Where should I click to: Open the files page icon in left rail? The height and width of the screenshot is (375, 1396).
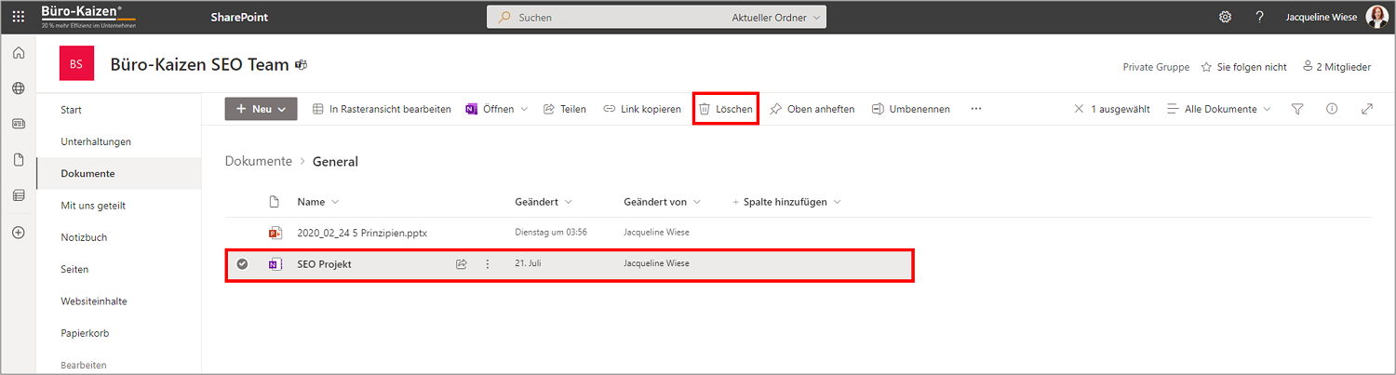(18, 159)
